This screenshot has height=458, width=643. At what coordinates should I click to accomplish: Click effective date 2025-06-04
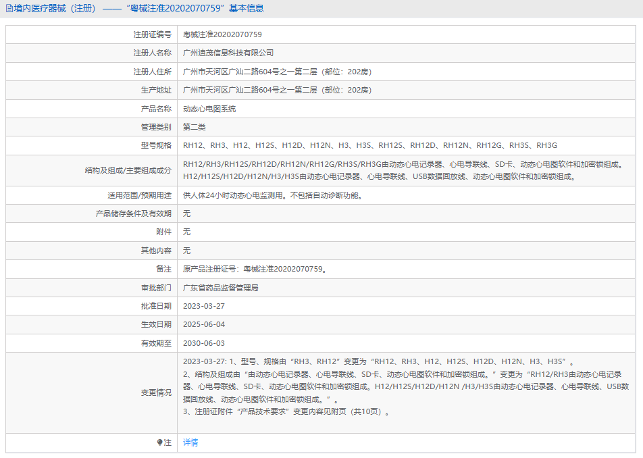coord(204,325)
